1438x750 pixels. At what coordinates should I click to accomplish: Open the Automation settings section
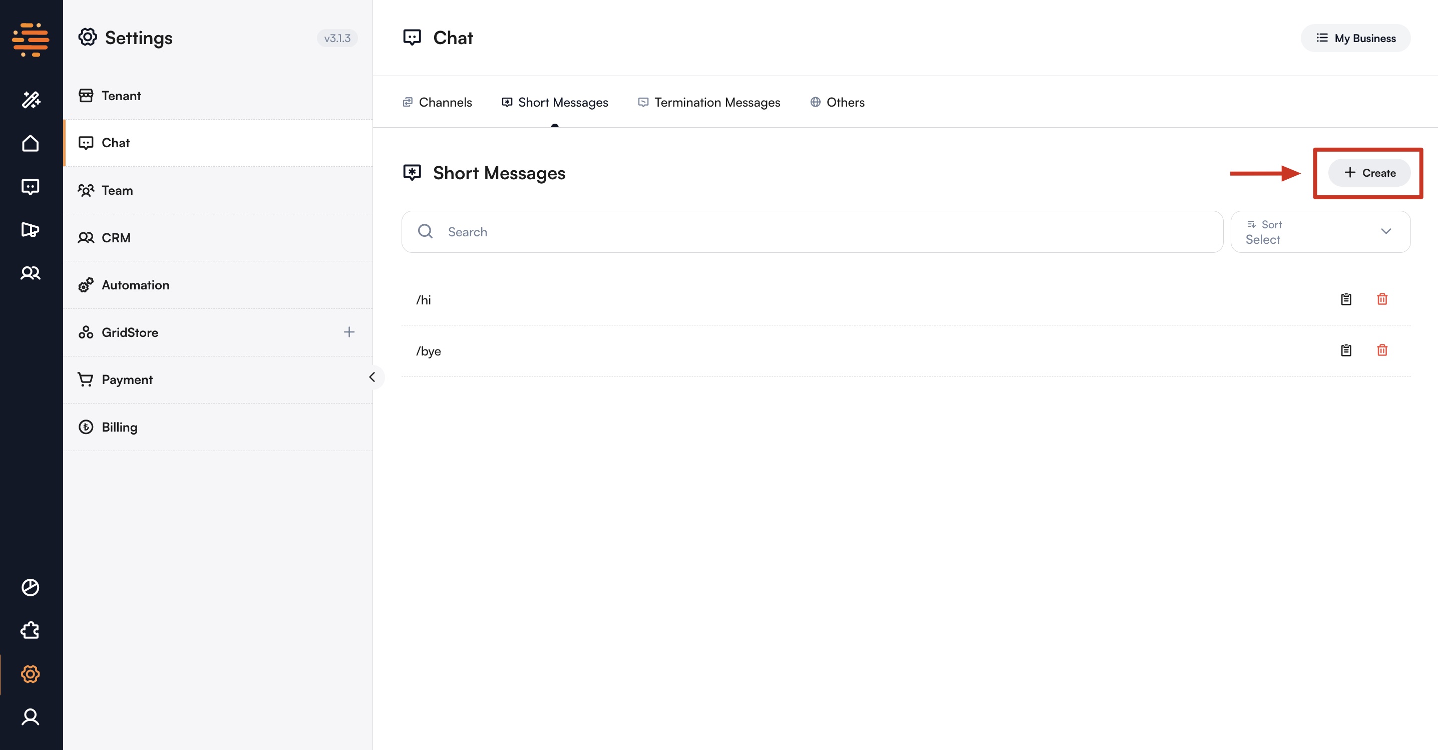(135, 285)
